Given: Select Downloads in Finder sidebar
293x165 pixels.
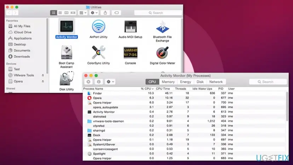Looking at the screenshot, I should click(x=22, y=57).
